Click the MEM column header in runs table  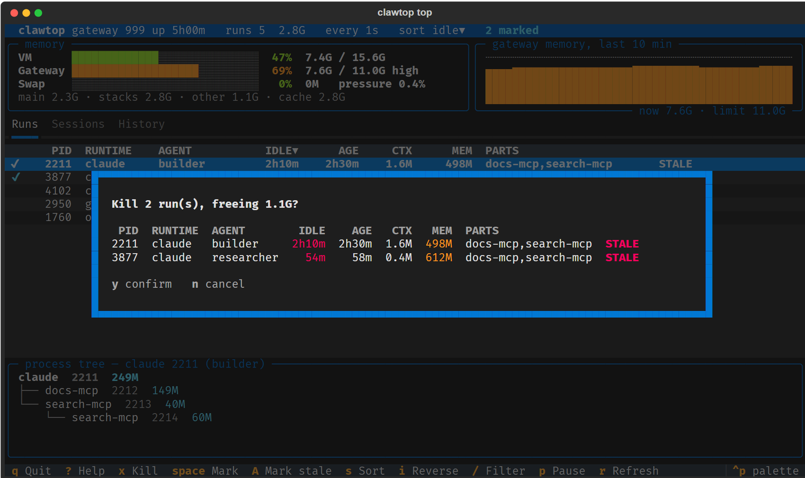coord(462,151)
